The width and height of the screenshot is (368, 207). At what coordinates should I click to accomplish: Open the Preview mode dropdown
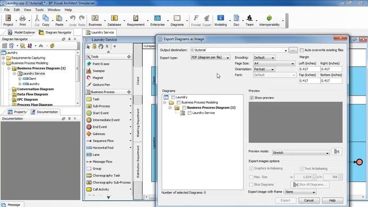[301, 153]
